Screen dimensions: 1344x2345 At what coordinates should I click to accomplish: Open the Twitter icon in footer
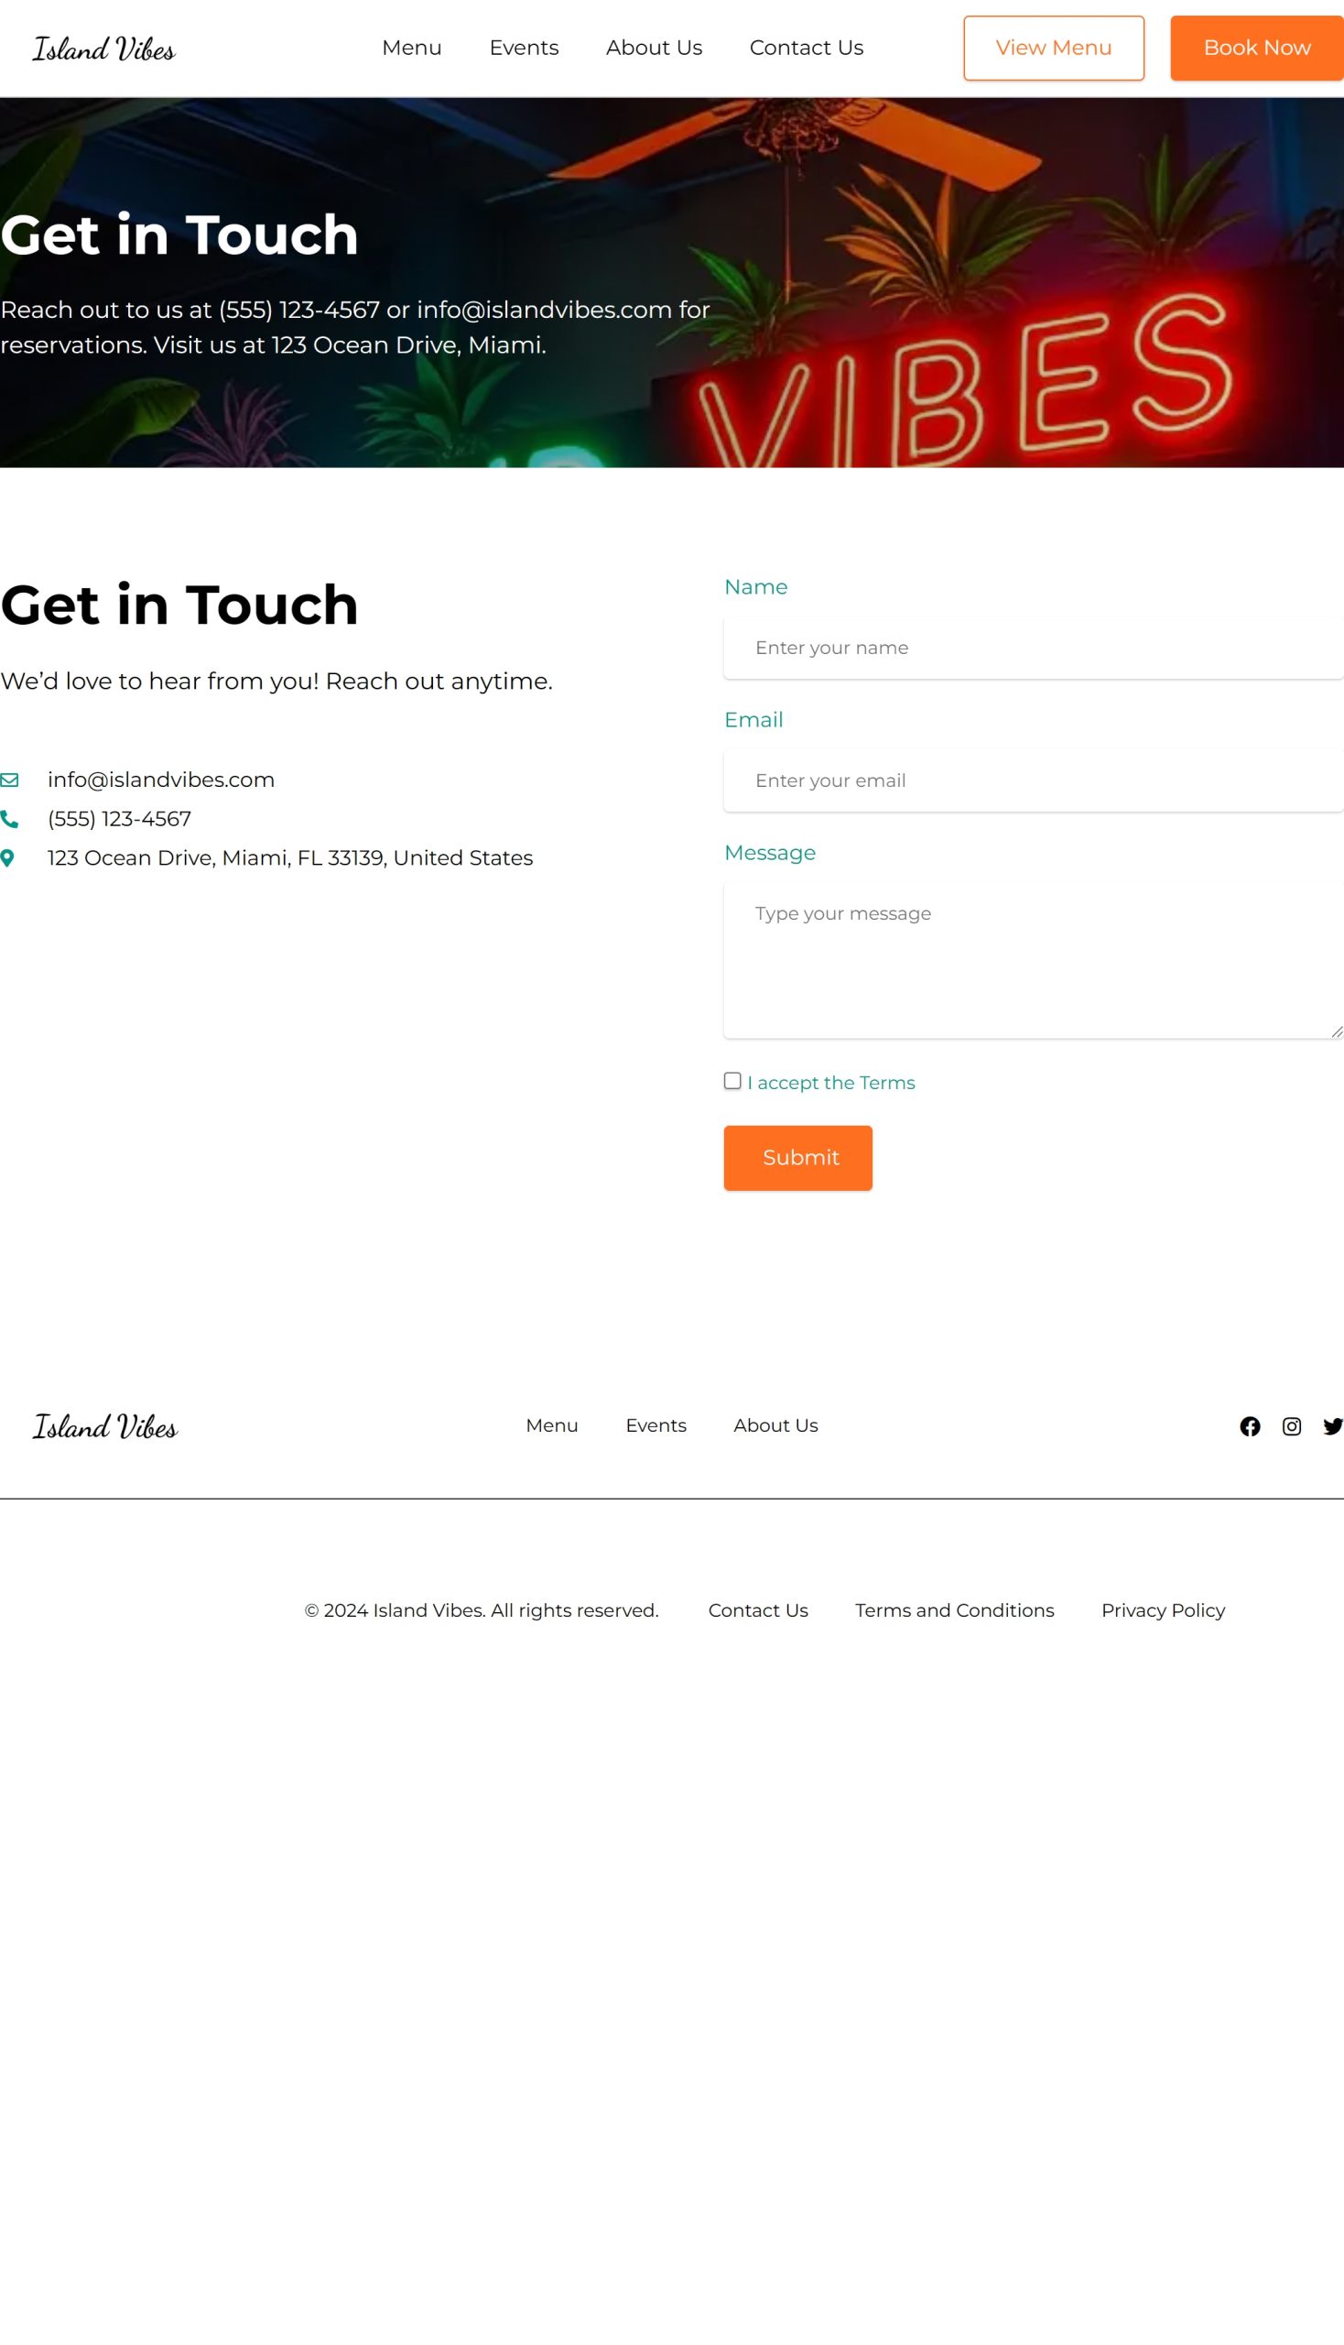[1333, 1426]
